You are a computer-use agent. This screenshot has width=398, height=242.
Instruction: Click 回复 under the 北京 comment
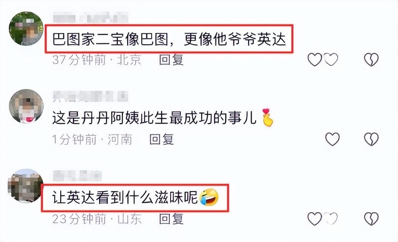(171, 60)
